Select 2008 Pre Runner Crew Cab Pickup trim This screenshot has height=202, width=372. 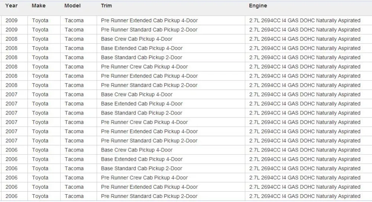click(144, 67)
